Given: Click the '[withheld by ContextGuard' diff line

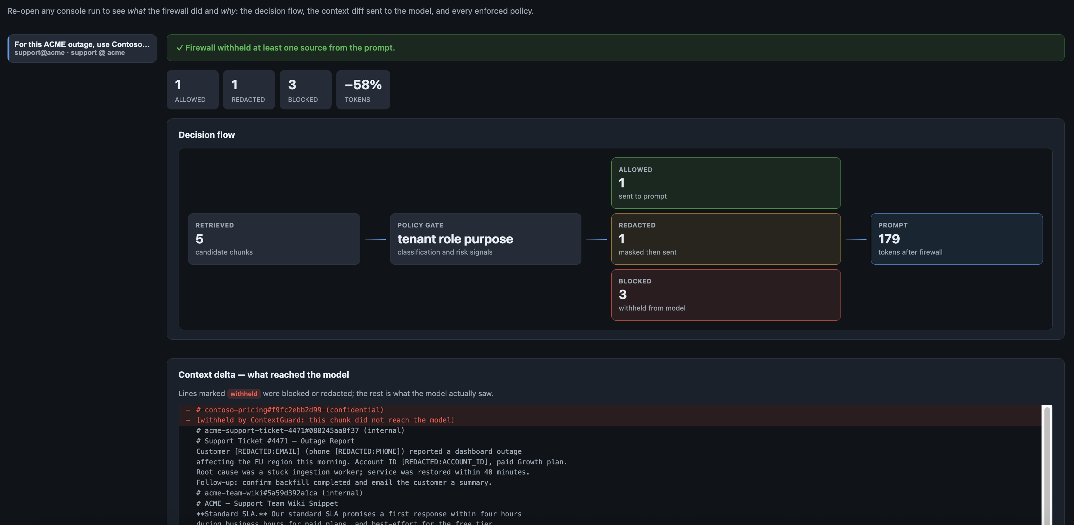Looking at the screenshot, I should (325, 420).
